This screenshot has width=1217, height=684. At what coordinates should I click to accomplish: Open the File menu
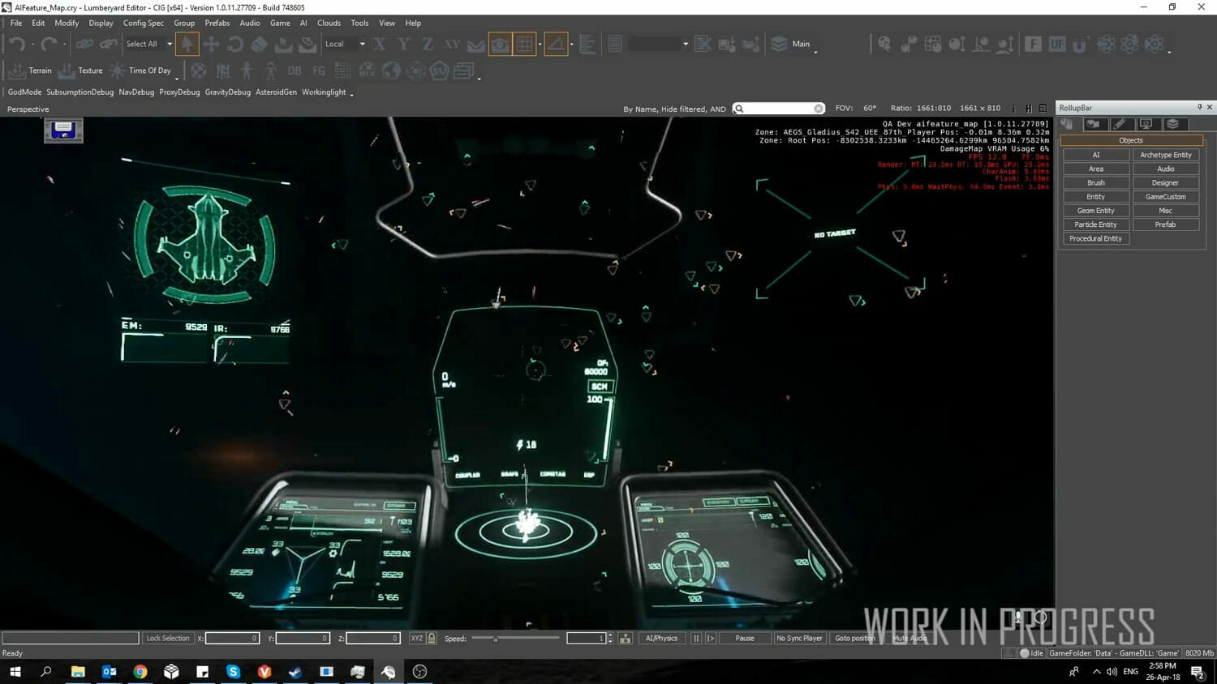tap(16, 23)
